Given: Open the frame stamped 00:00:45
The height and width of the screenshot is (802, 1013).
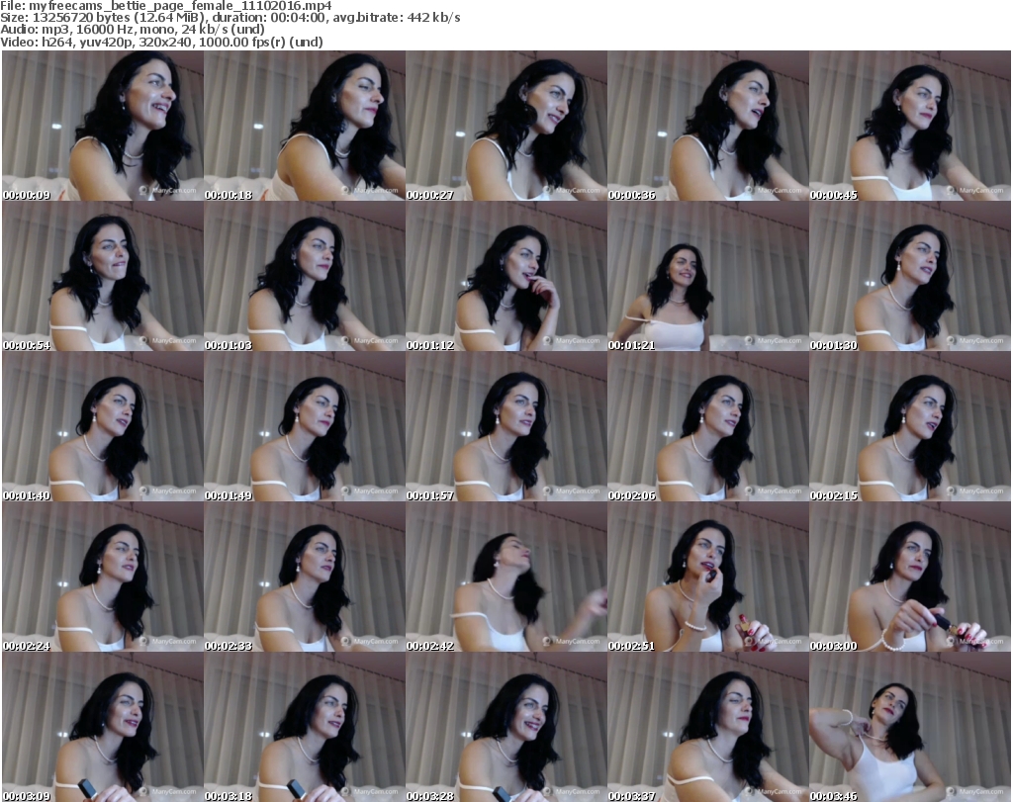Looking at the screenshot, I should [x=910, y=126].
